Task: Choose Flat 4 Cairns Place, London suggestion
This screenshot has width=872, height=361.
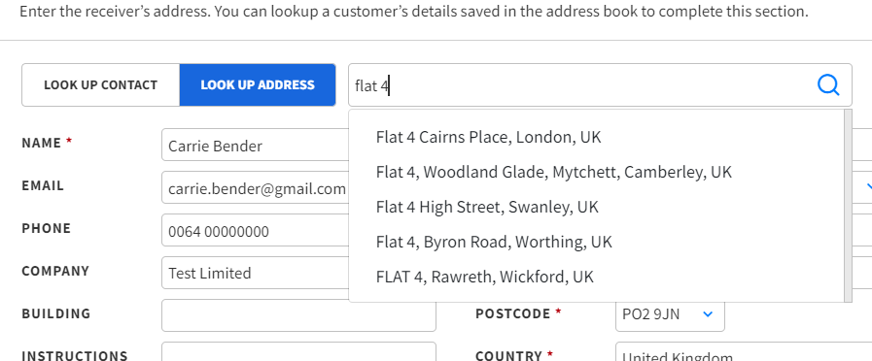Action: point(596,137)
